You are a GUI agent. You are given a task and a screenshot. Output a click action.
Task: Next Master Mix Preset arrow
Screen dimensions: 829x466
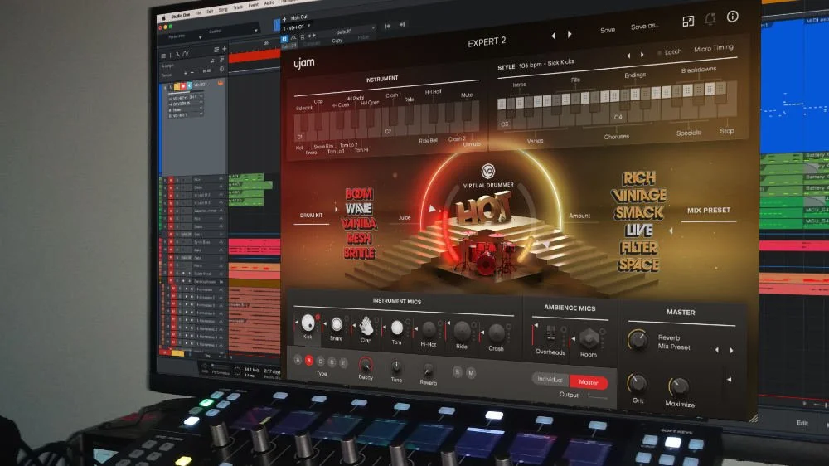click(x=732, y=350)
